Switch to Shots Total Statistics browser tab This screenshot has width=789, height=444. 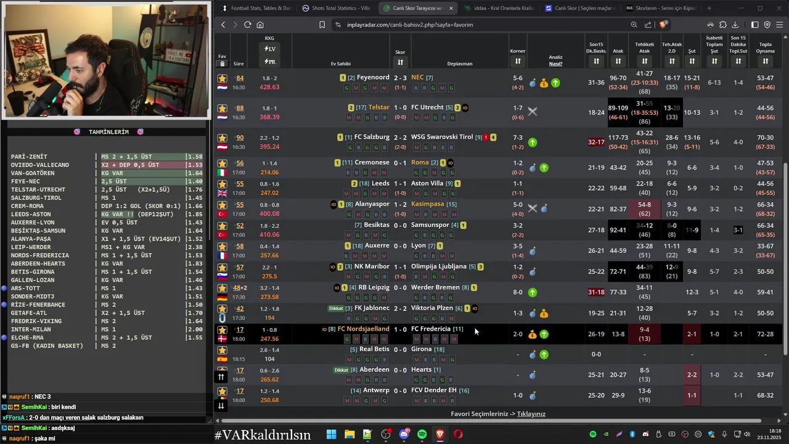[x=337, y=8]
